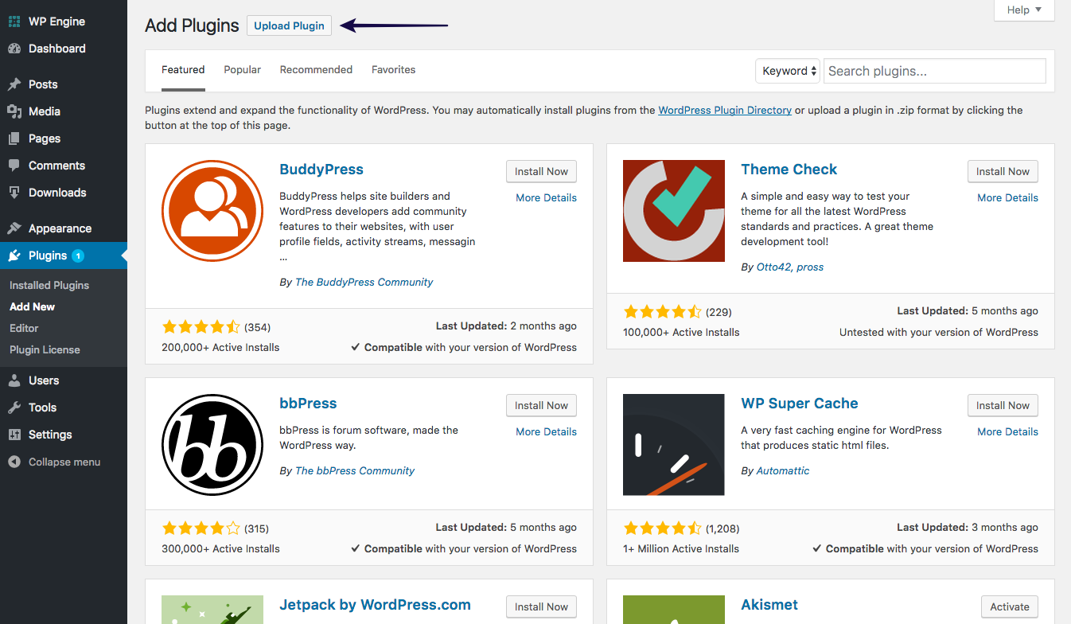View More Details for WP Super Cache
The height and width of the screenshot is (624, 1071).
(1007, 431)
